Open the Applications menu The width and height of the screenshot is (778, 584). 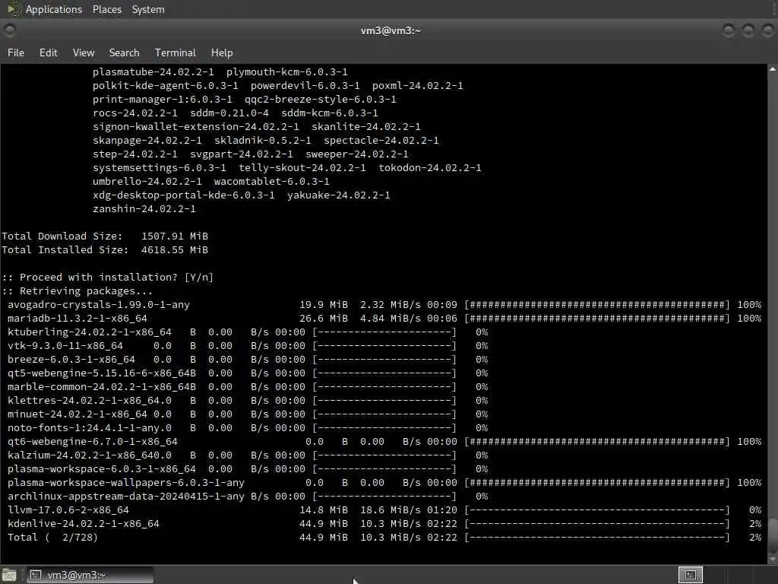click(54, 9)
